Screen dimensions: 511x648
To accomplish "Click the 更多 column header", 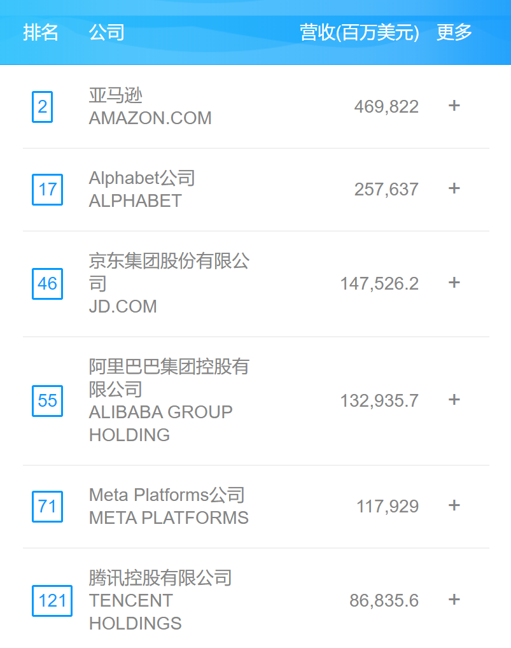I will [x=454, y=32].
